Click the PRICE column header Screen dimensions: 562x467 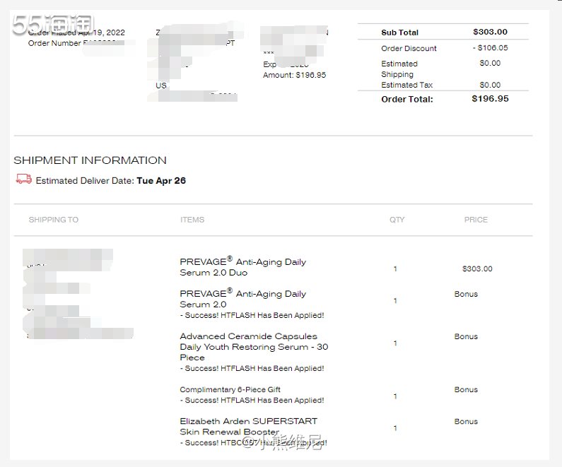click(x=476, y=220)
